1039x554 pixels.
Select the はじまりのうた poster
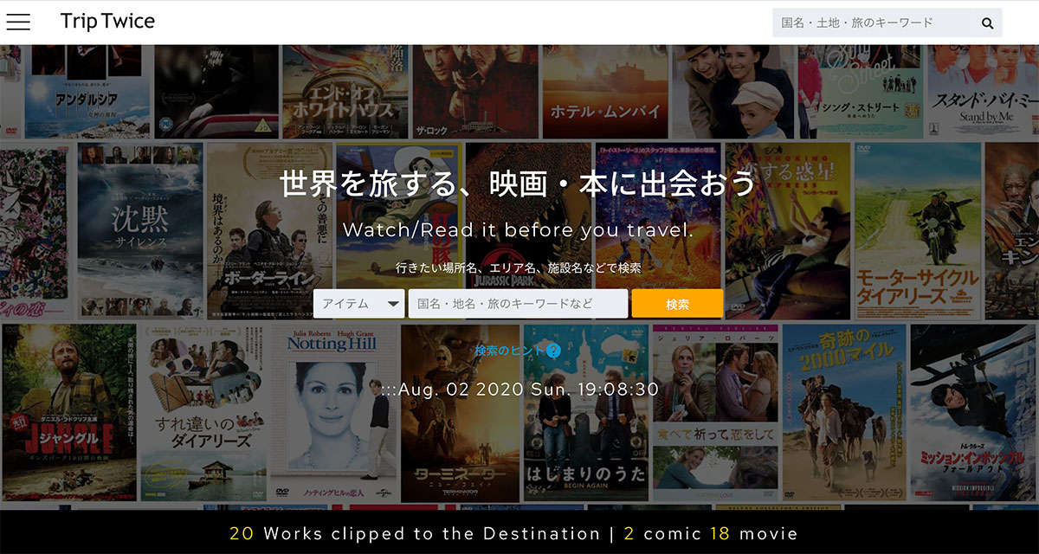click(x=585, y=412)
